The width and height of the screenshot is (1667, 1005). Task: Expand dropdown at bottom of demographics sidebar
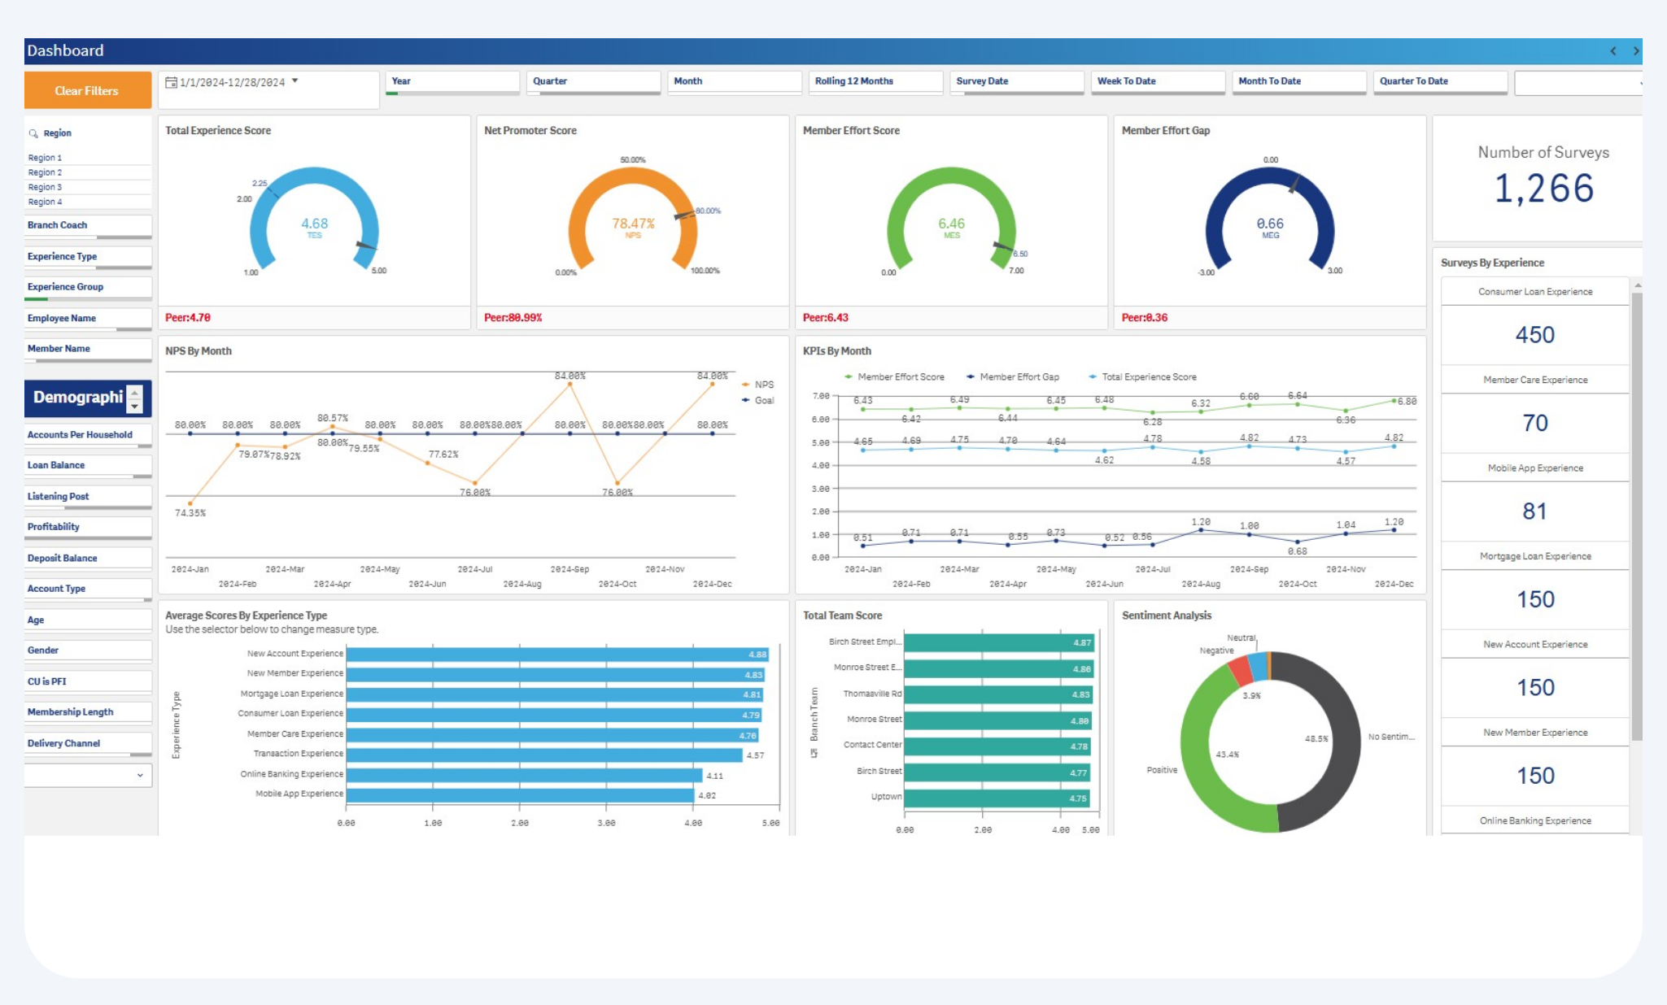(x=140, y=775)
